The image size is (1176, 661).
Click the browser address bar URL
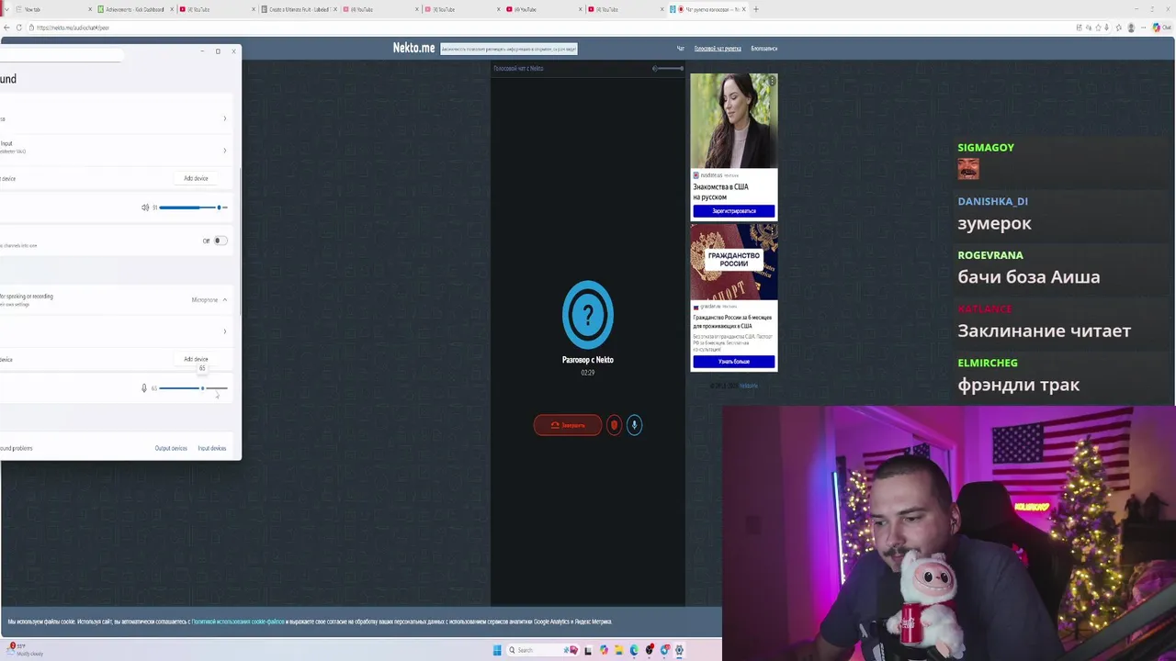(x=73, y=28)
